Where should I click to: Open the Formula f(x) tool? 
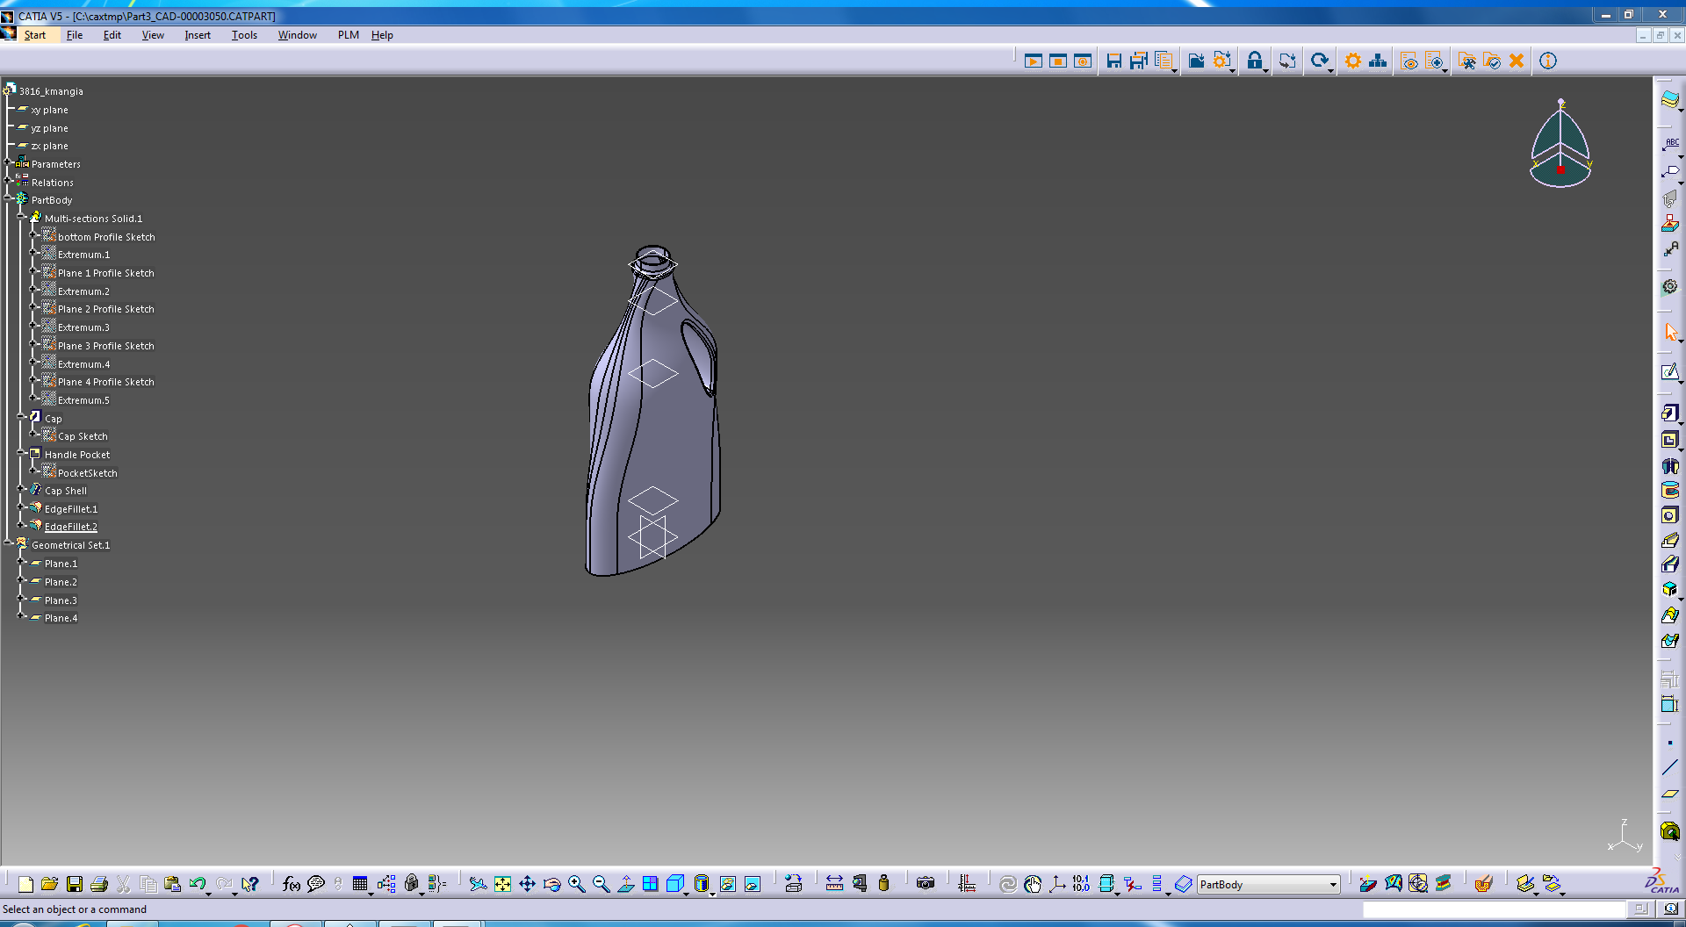(x=292, y=884)
